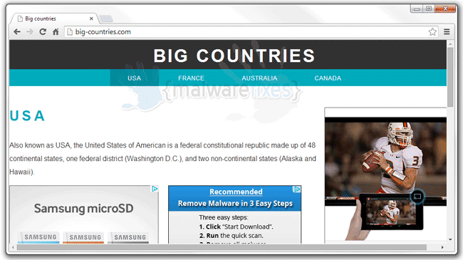Open the Chrome hamburger menu
463x260 pixels.
(447, 31)
